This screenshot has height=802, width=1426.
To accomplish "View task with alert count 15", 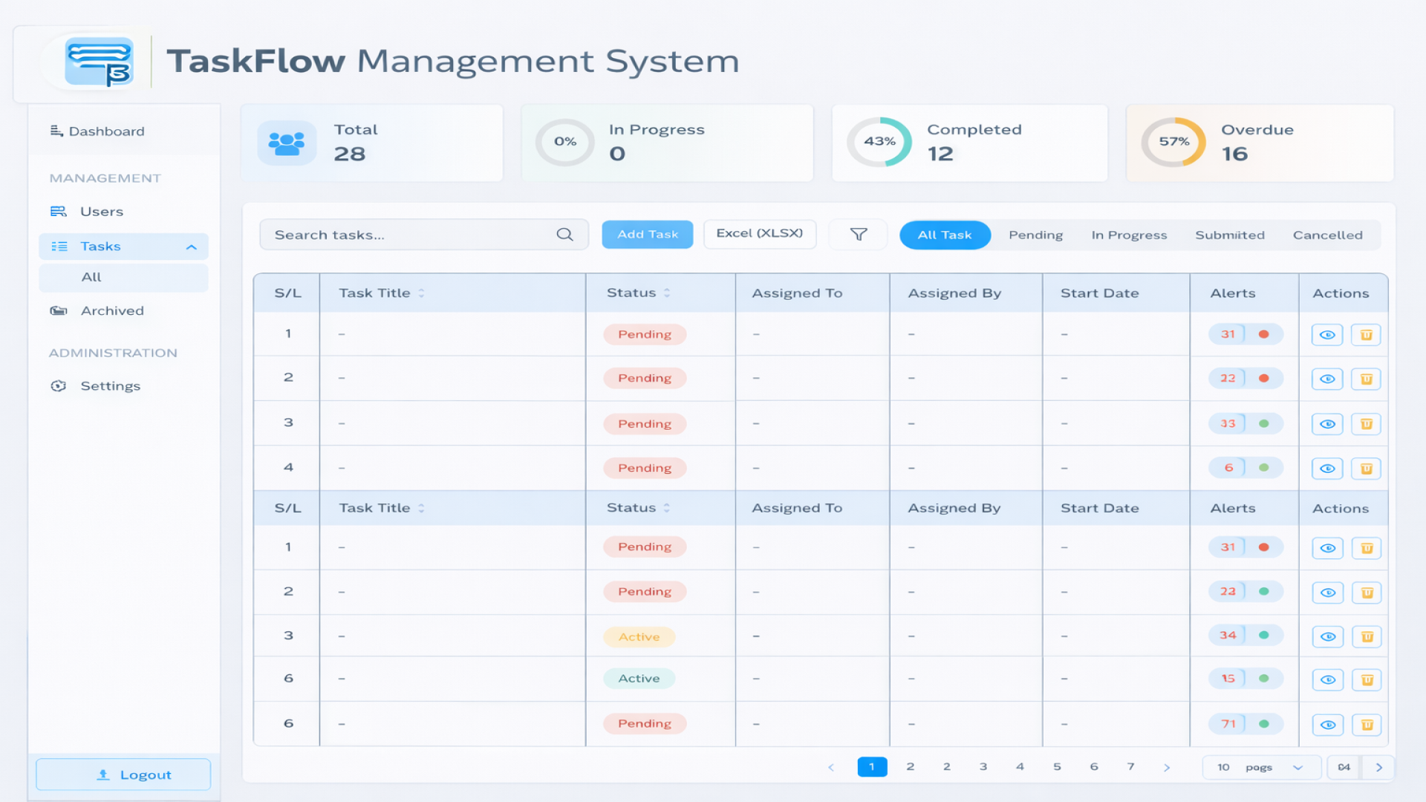I will [1327, 680].
